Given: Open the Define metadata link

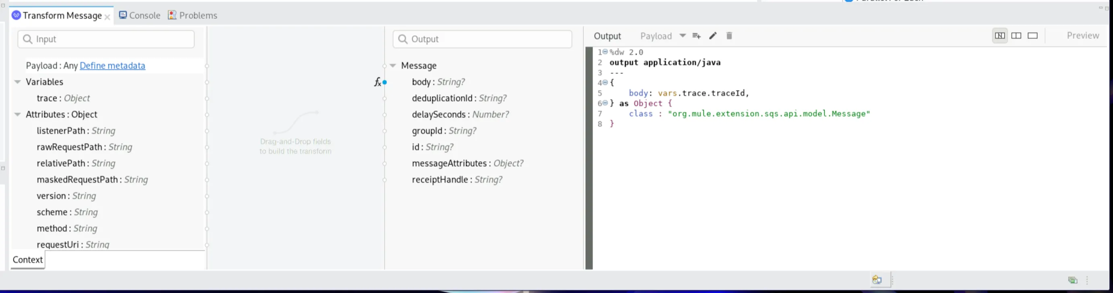Looking at the screenshot, I should [x=112, y=66].
